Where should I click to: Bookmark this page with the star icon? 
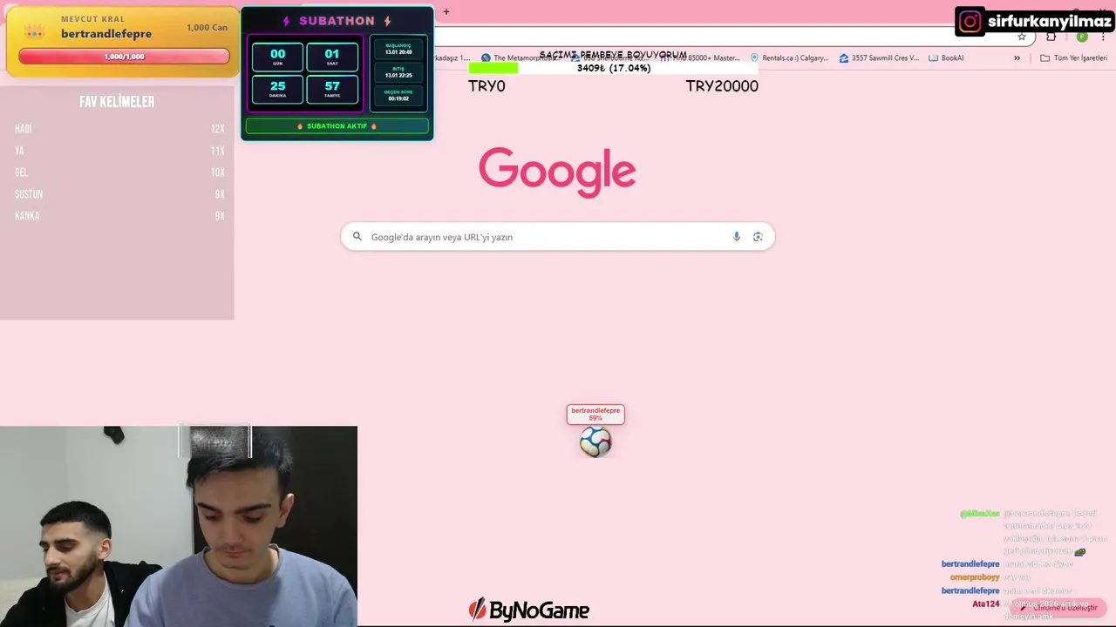tap(1022, 37)
